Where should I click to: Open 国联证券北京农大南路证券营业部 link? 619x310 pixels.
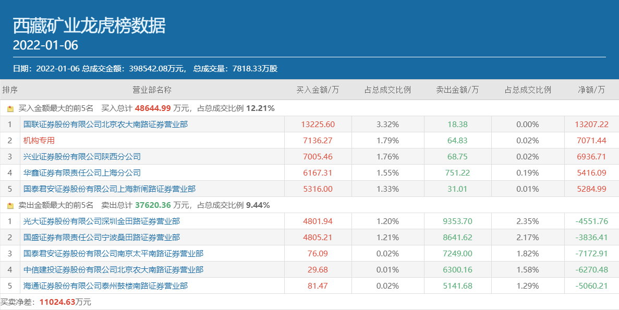click(x=105, y=125)
